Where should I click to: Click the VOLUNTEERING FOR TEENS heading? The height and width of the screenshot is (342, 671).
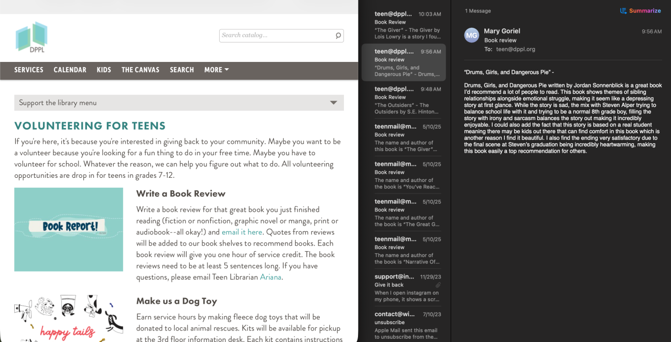click(x=90, y=126)
